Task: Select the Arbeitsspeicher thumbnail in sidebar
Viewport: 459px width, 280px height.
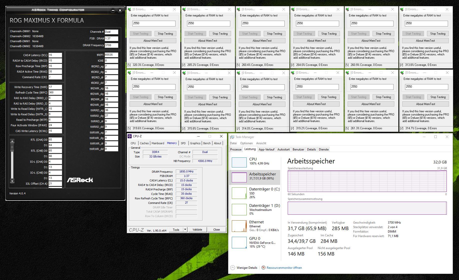Action: pos(239,177)
